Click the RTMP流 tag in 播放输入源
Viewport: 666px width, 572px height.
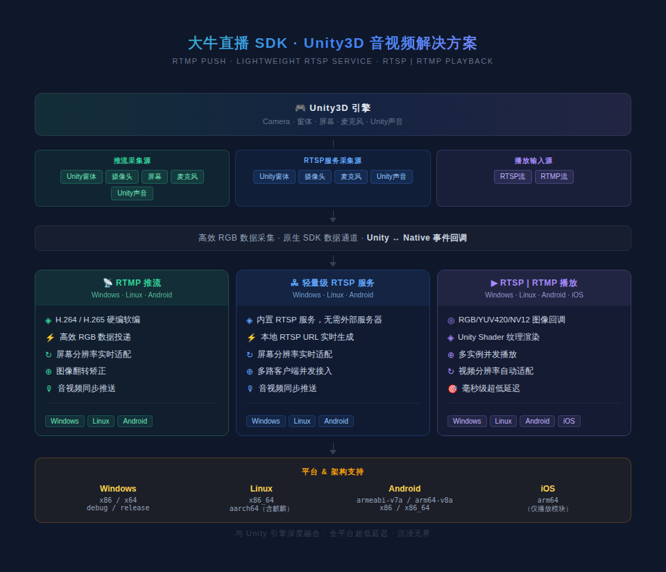(x=554, y=177)
